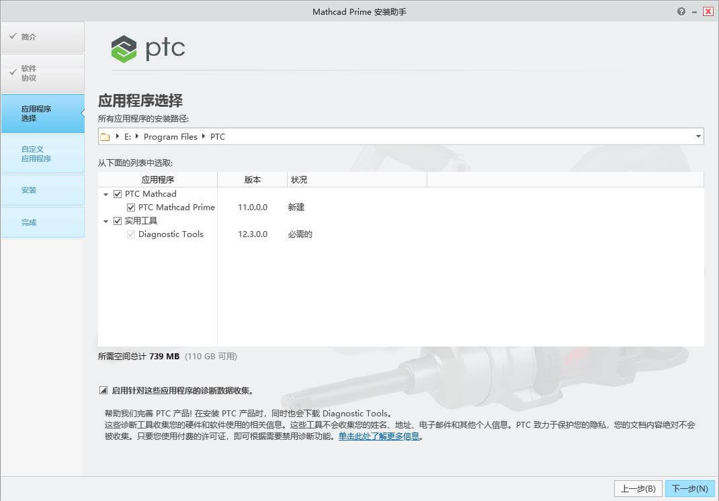Click the 状况 column header
Screen dimensions: 719x501
click(x=357, y=180)
